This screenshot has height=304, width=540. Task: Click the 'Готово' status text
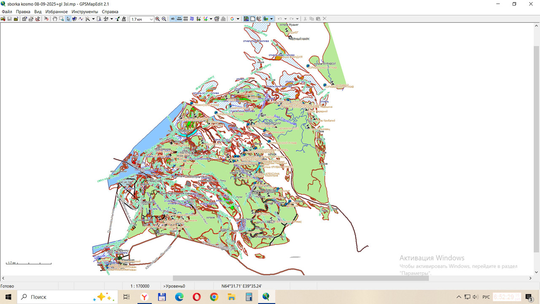coord(7,286)
